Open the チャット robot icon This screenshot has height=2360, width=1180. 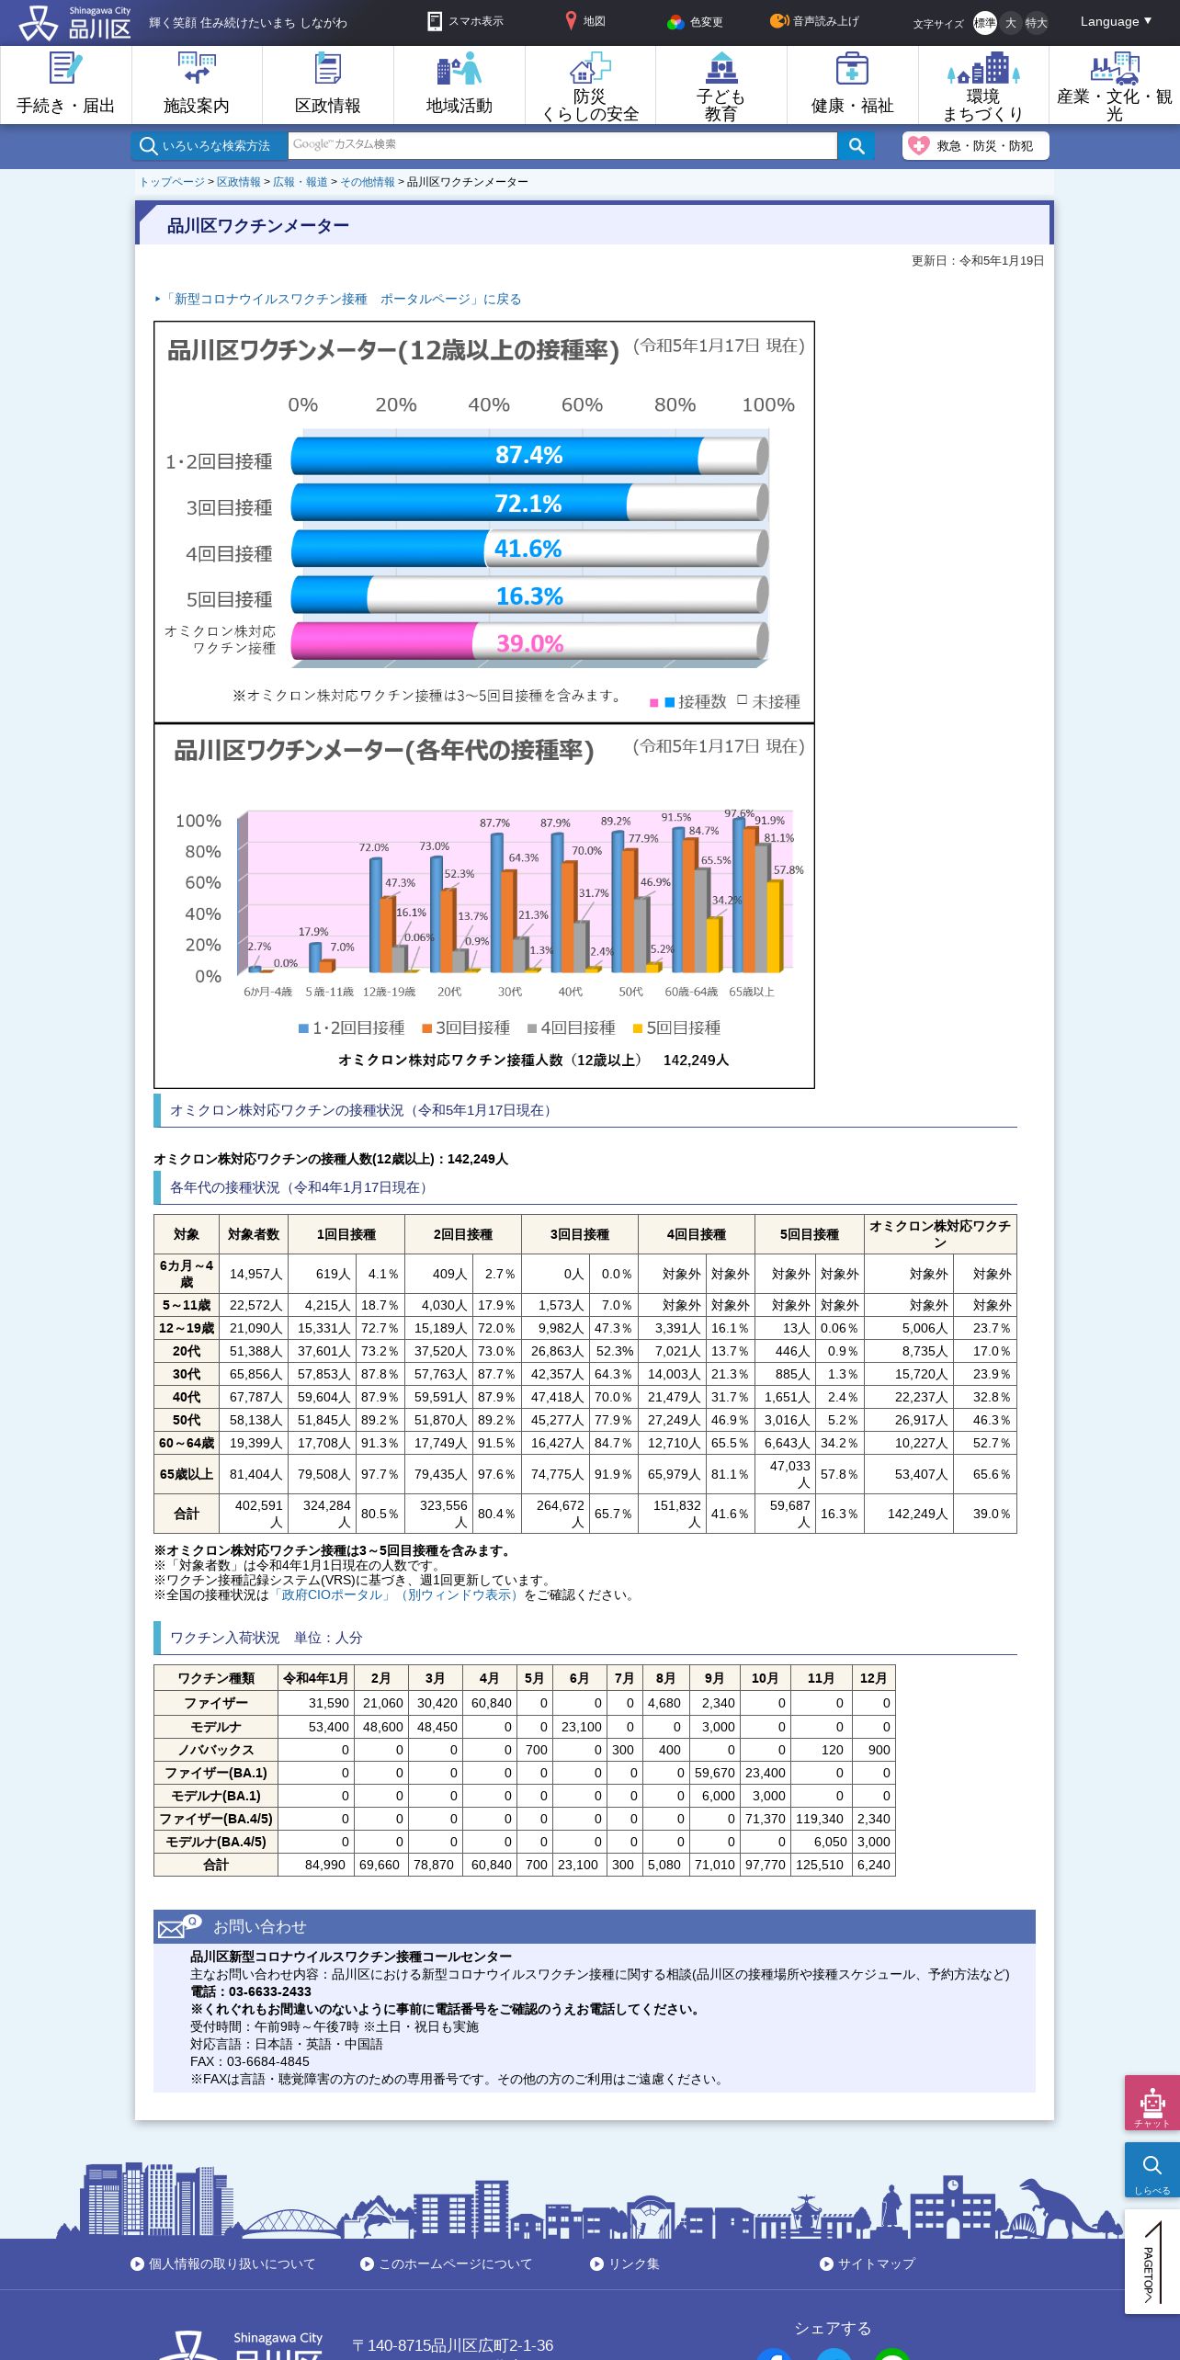click(x=1152, y=2103)
